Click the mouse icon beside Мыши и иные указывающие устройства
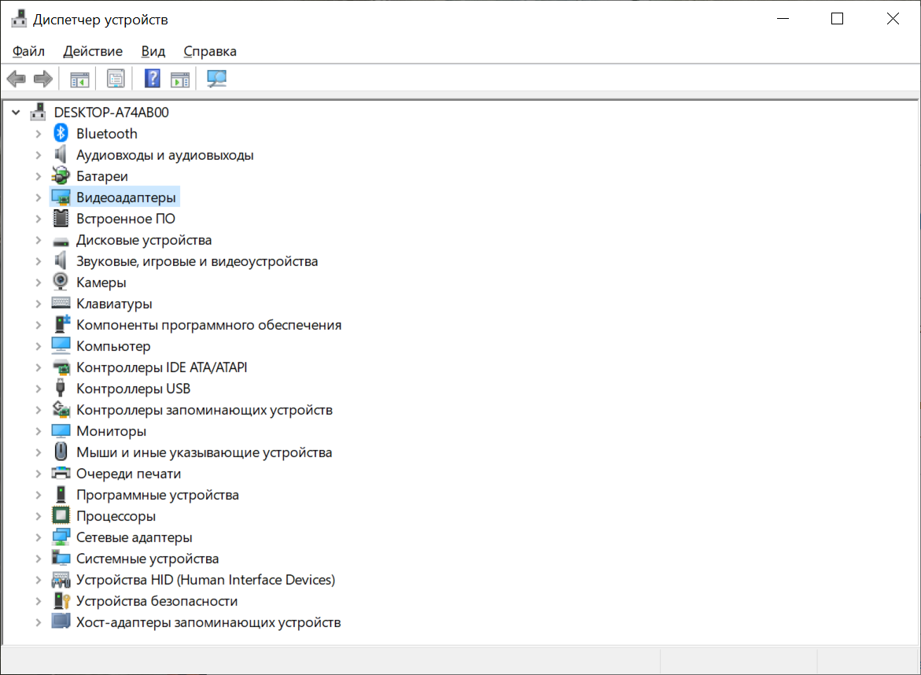This screenshot has height=675, width=921. pyautogui.click(x=61, y=452)
